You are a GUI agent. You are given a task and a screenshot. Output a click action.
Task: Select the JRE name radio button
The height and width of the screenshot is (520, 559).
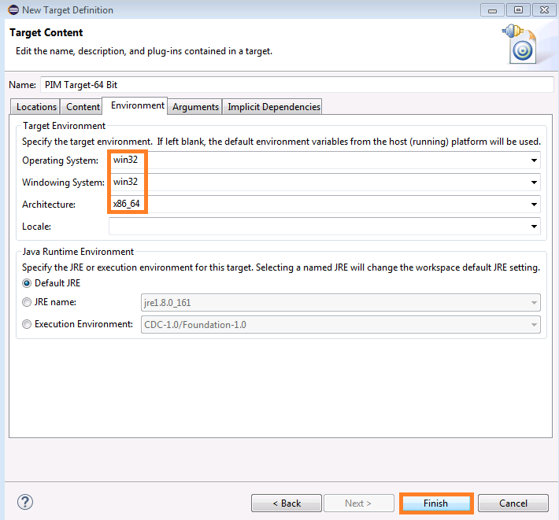(27, 302)
